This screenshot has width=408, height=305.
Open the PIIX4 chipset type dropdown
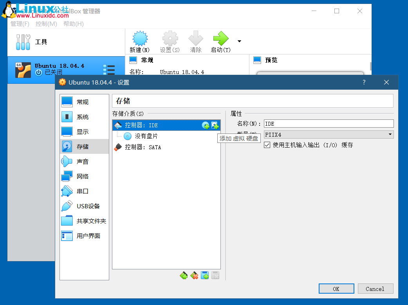coord(390,134)
